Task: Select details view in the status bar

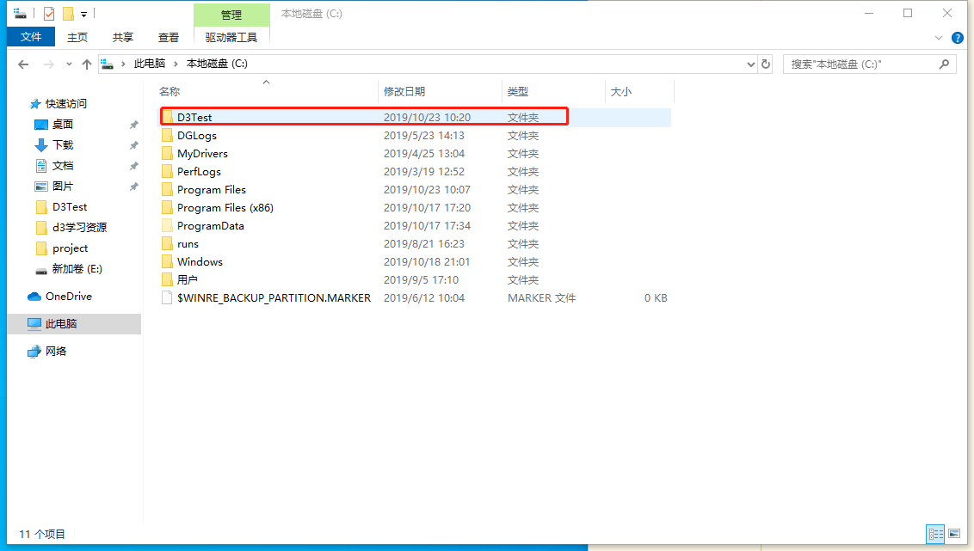Action: click(936, 535)
